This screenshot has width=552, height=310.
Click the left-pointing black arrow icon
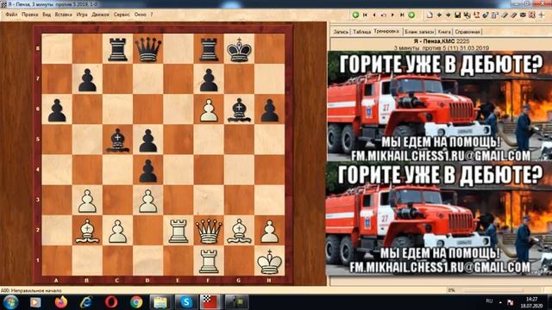(439, 15)
